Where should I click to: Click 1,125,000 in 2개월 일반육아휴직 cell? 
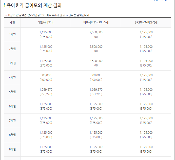click(x=46, y=47)
